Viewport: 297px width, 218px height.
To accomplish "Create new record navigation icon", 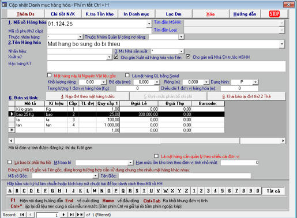I will pyautogui.click(x=80, y=215).
